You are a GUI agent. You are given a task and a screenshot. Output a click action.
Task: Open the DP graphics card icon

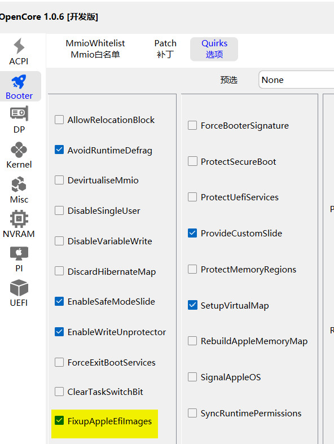pos(19,114)
